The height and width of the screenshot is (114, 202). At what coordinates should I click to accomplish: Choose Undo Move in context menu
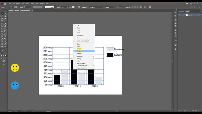pyautogui.click(x=84, y=35)
